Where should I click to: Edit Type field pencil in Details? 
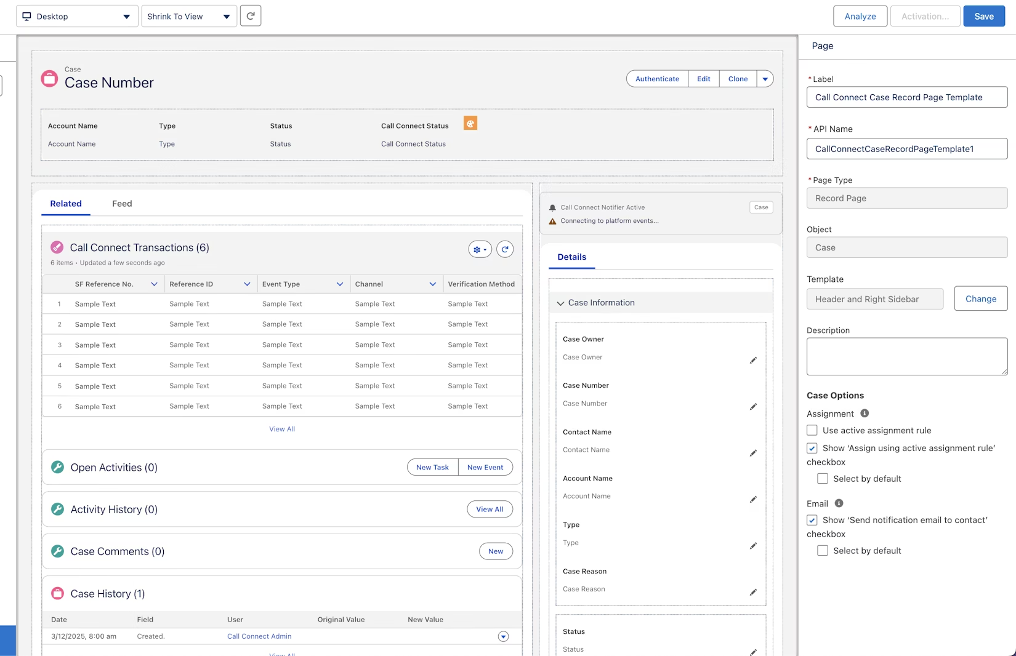(753, 546)
